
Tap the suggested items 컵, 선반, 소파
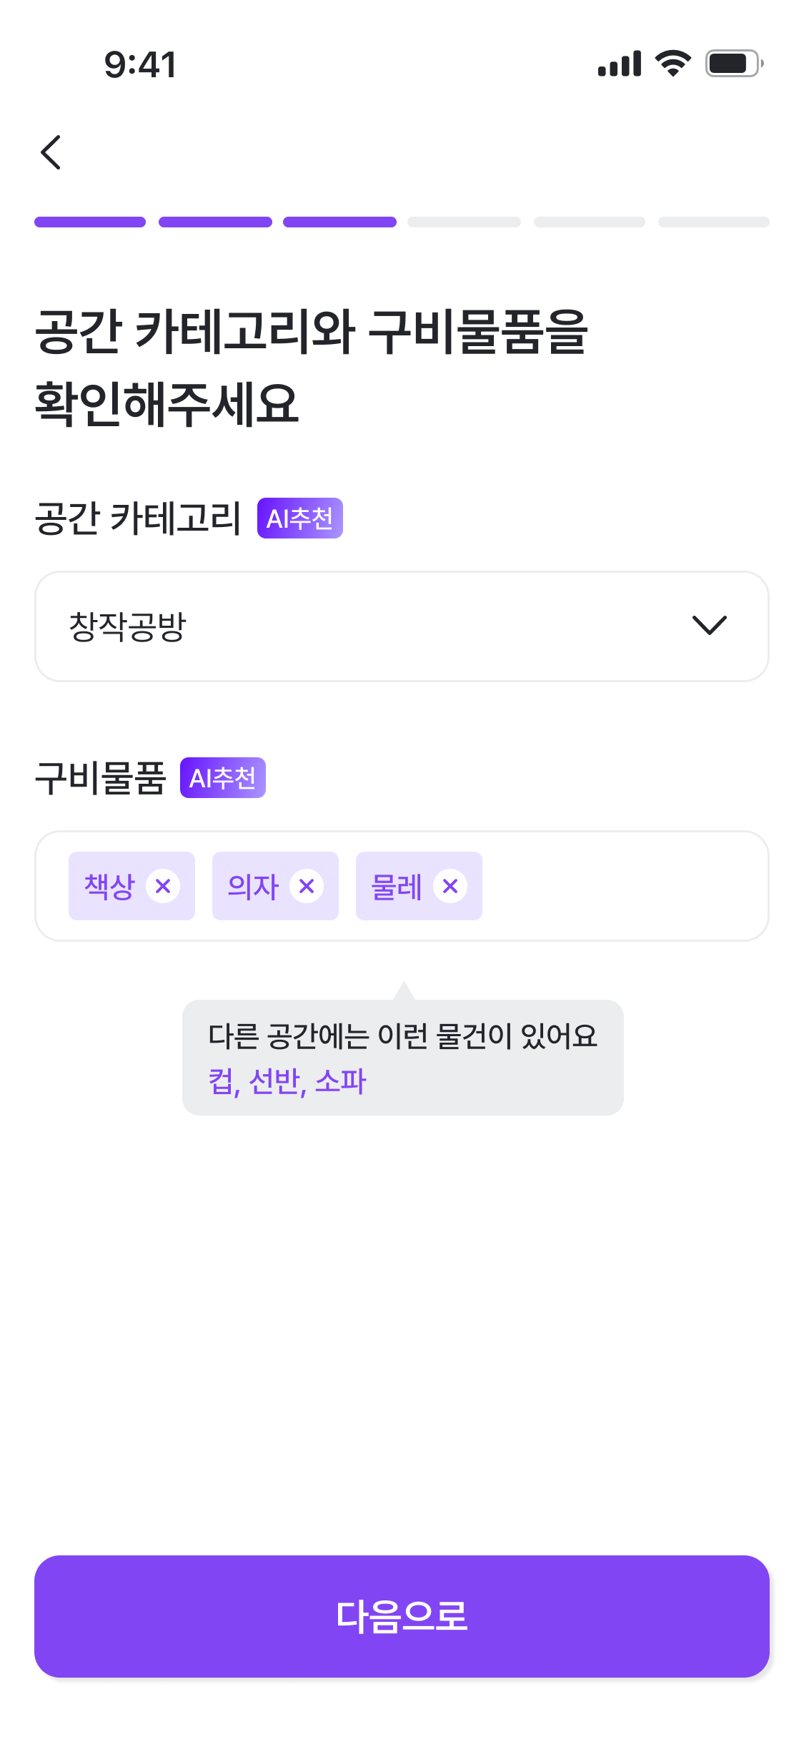pos(287,1081)
